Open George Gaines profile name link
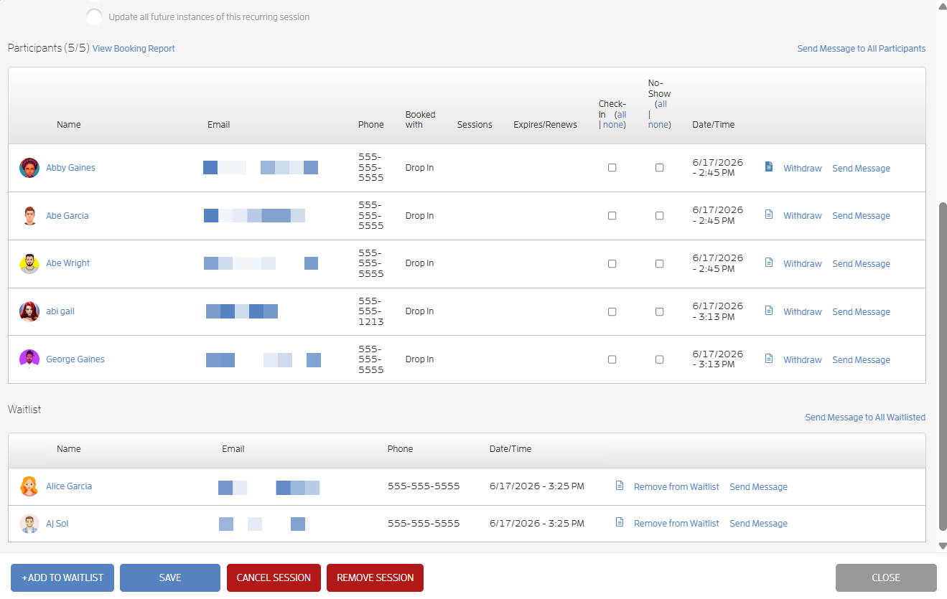The height and width of the screenshot is (599, 947). coord(75,359)
